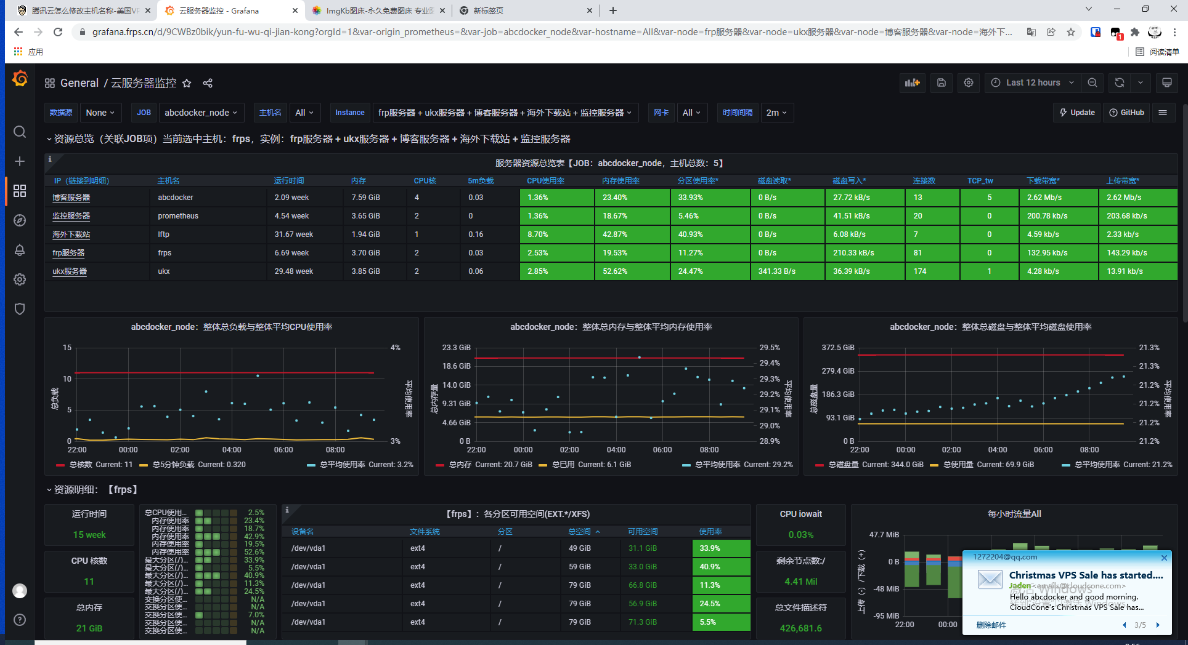The image size is (1188, 645).
Task: Share the dashboard via share icon
Action: [x=208, y=83]
